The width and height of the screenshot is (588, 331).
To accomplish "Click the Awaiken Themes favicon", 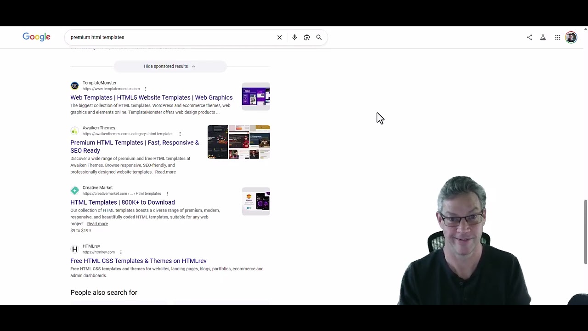I will pos(74,131).
